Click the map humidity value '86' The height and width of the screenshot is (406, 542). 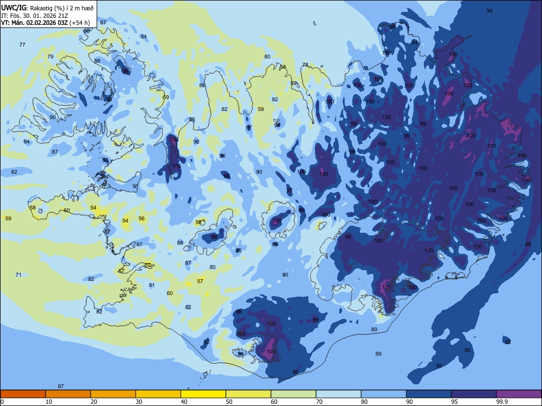tap(202, 86)
